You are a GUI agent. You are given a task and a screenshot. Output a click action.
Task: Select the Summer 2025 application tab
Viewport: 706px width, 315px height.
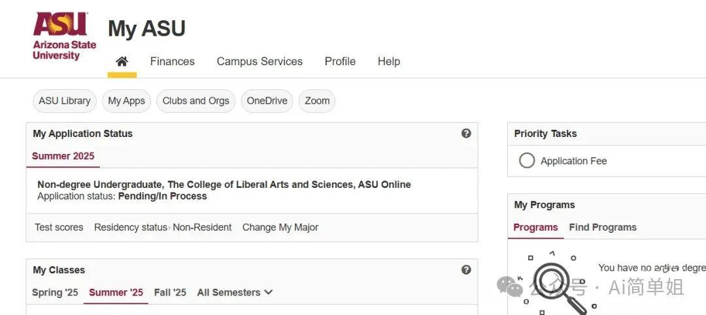click(x=63, y=156)
